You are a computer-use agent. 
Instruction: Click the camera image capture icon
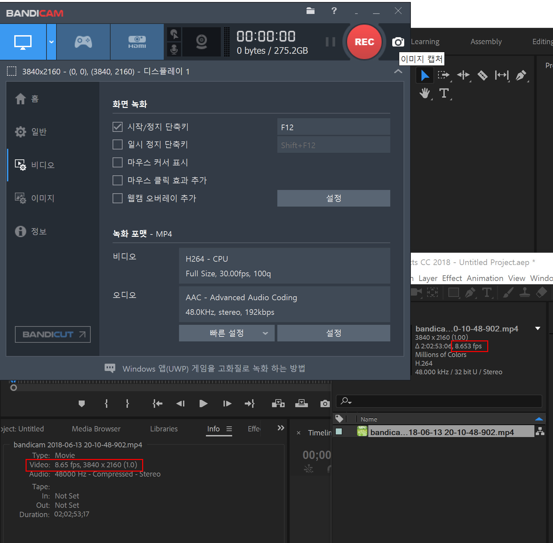pyautogui.click(x=398, y=42)
